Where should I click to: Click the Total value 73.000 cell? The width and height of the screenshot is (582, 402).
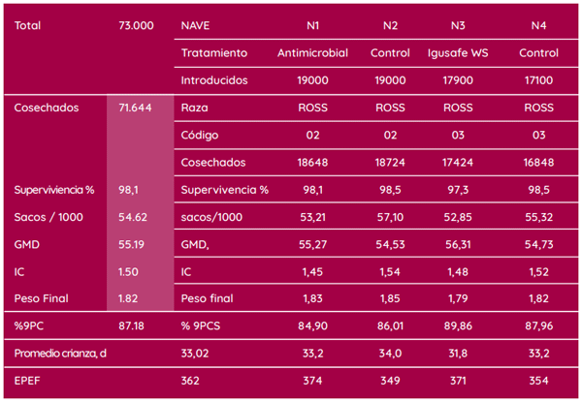[x=135, y=24]
